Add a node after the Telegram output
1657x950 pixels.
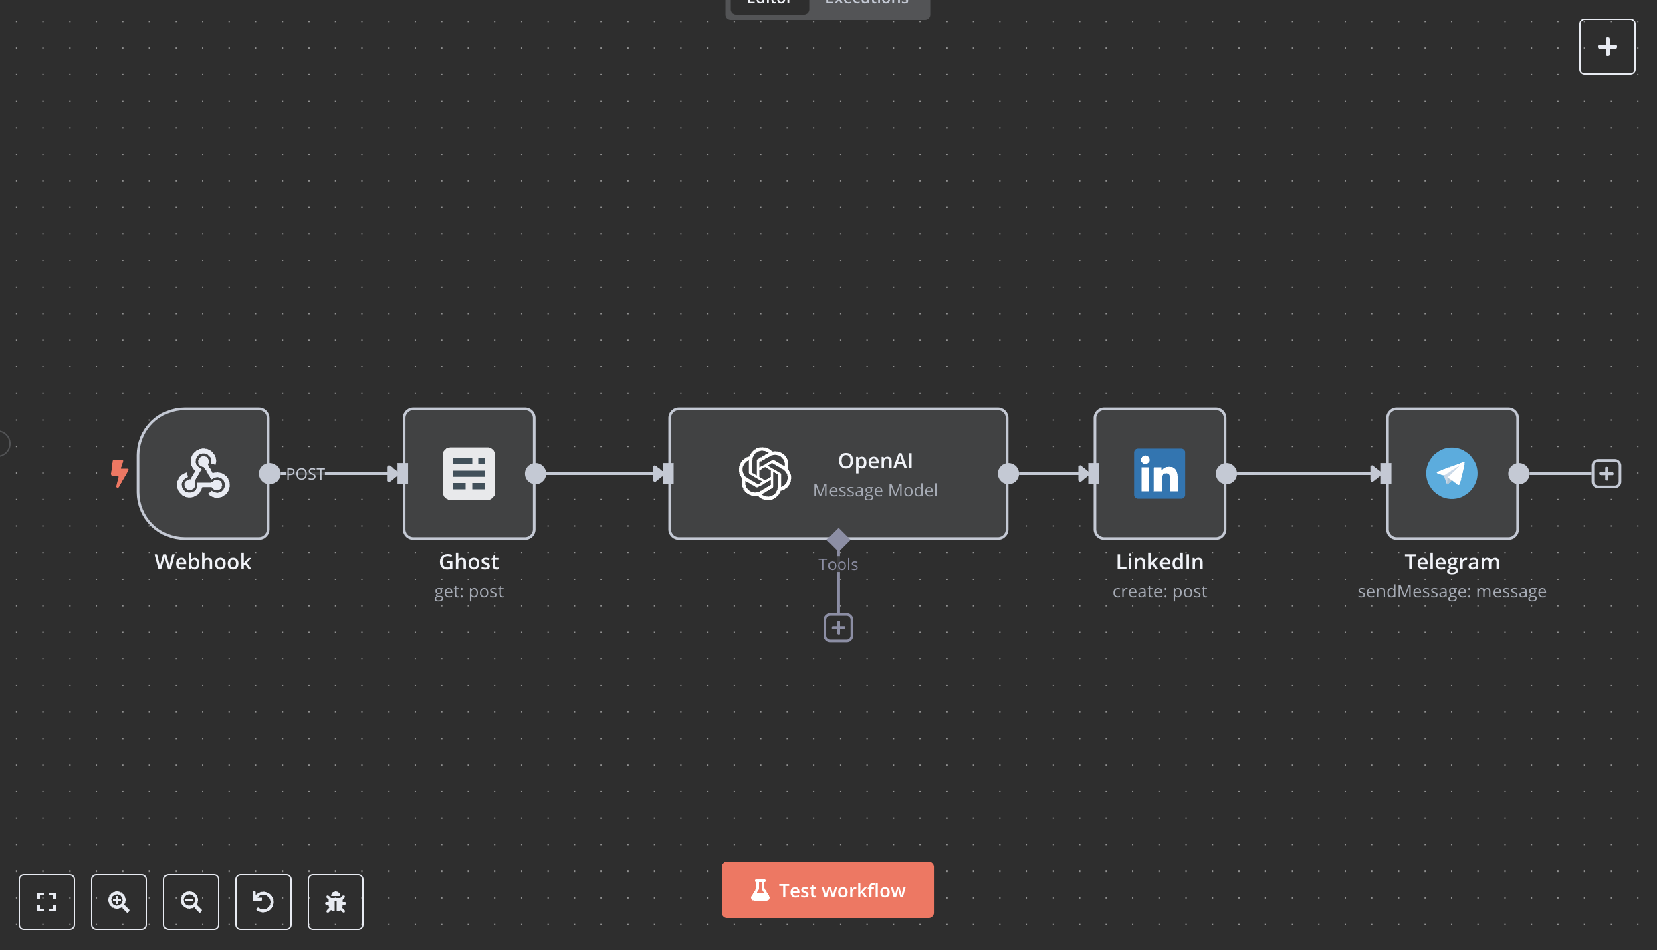(1606, 473)
